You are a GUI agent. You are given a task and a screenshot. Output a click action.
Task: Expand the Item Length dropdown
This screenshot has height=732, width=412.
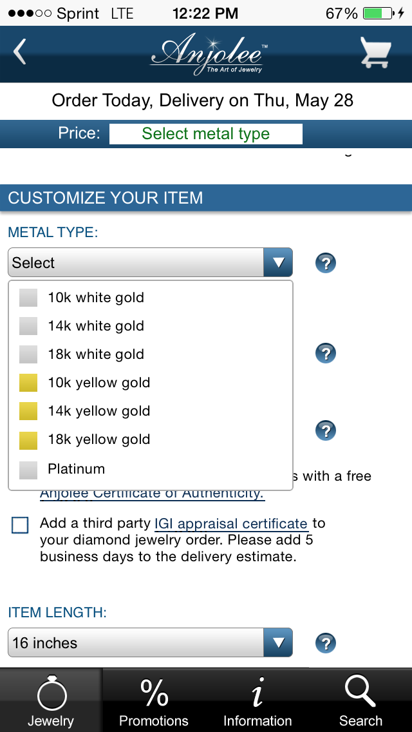click(150, 643)
